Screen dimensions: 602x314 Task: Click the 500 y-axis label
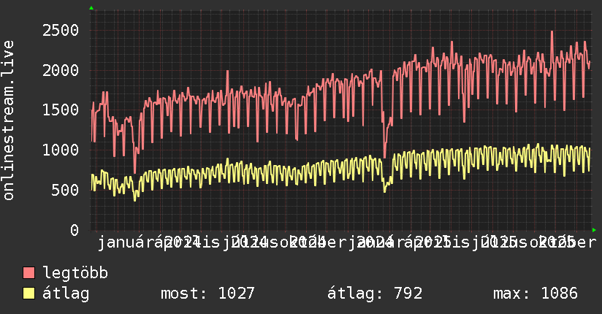click(x=65, y=190)
